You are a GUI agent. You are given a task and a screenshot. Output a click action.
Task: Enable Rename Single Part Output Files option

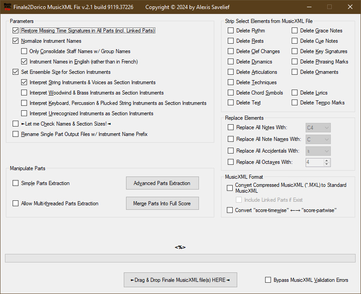click(x=15, y=134)
